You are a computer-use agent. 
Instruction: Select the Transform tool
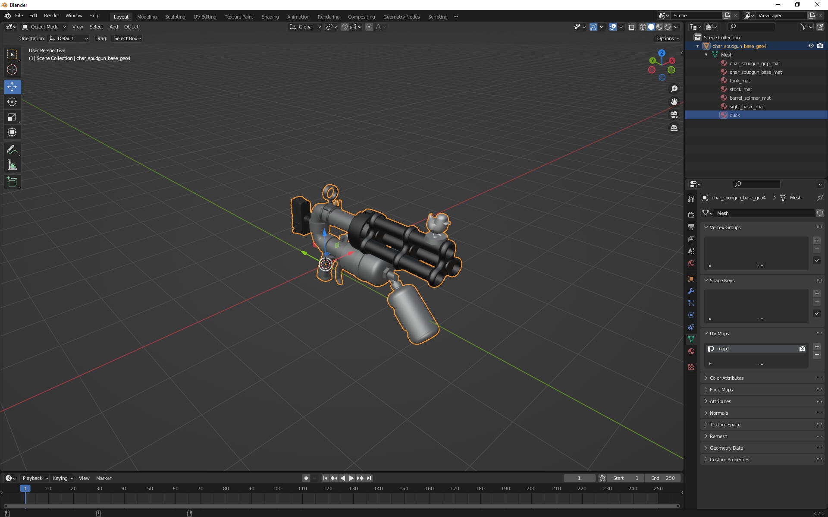pyautogui.click(x=12, y=132)
